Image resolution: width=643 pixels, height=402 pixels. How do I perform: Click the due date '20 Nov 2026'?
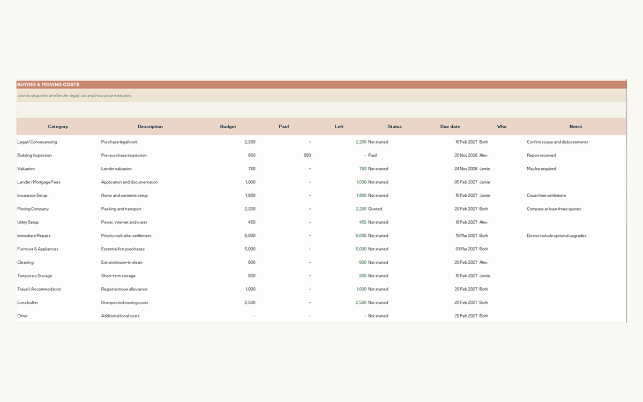[x=466, y=155]
